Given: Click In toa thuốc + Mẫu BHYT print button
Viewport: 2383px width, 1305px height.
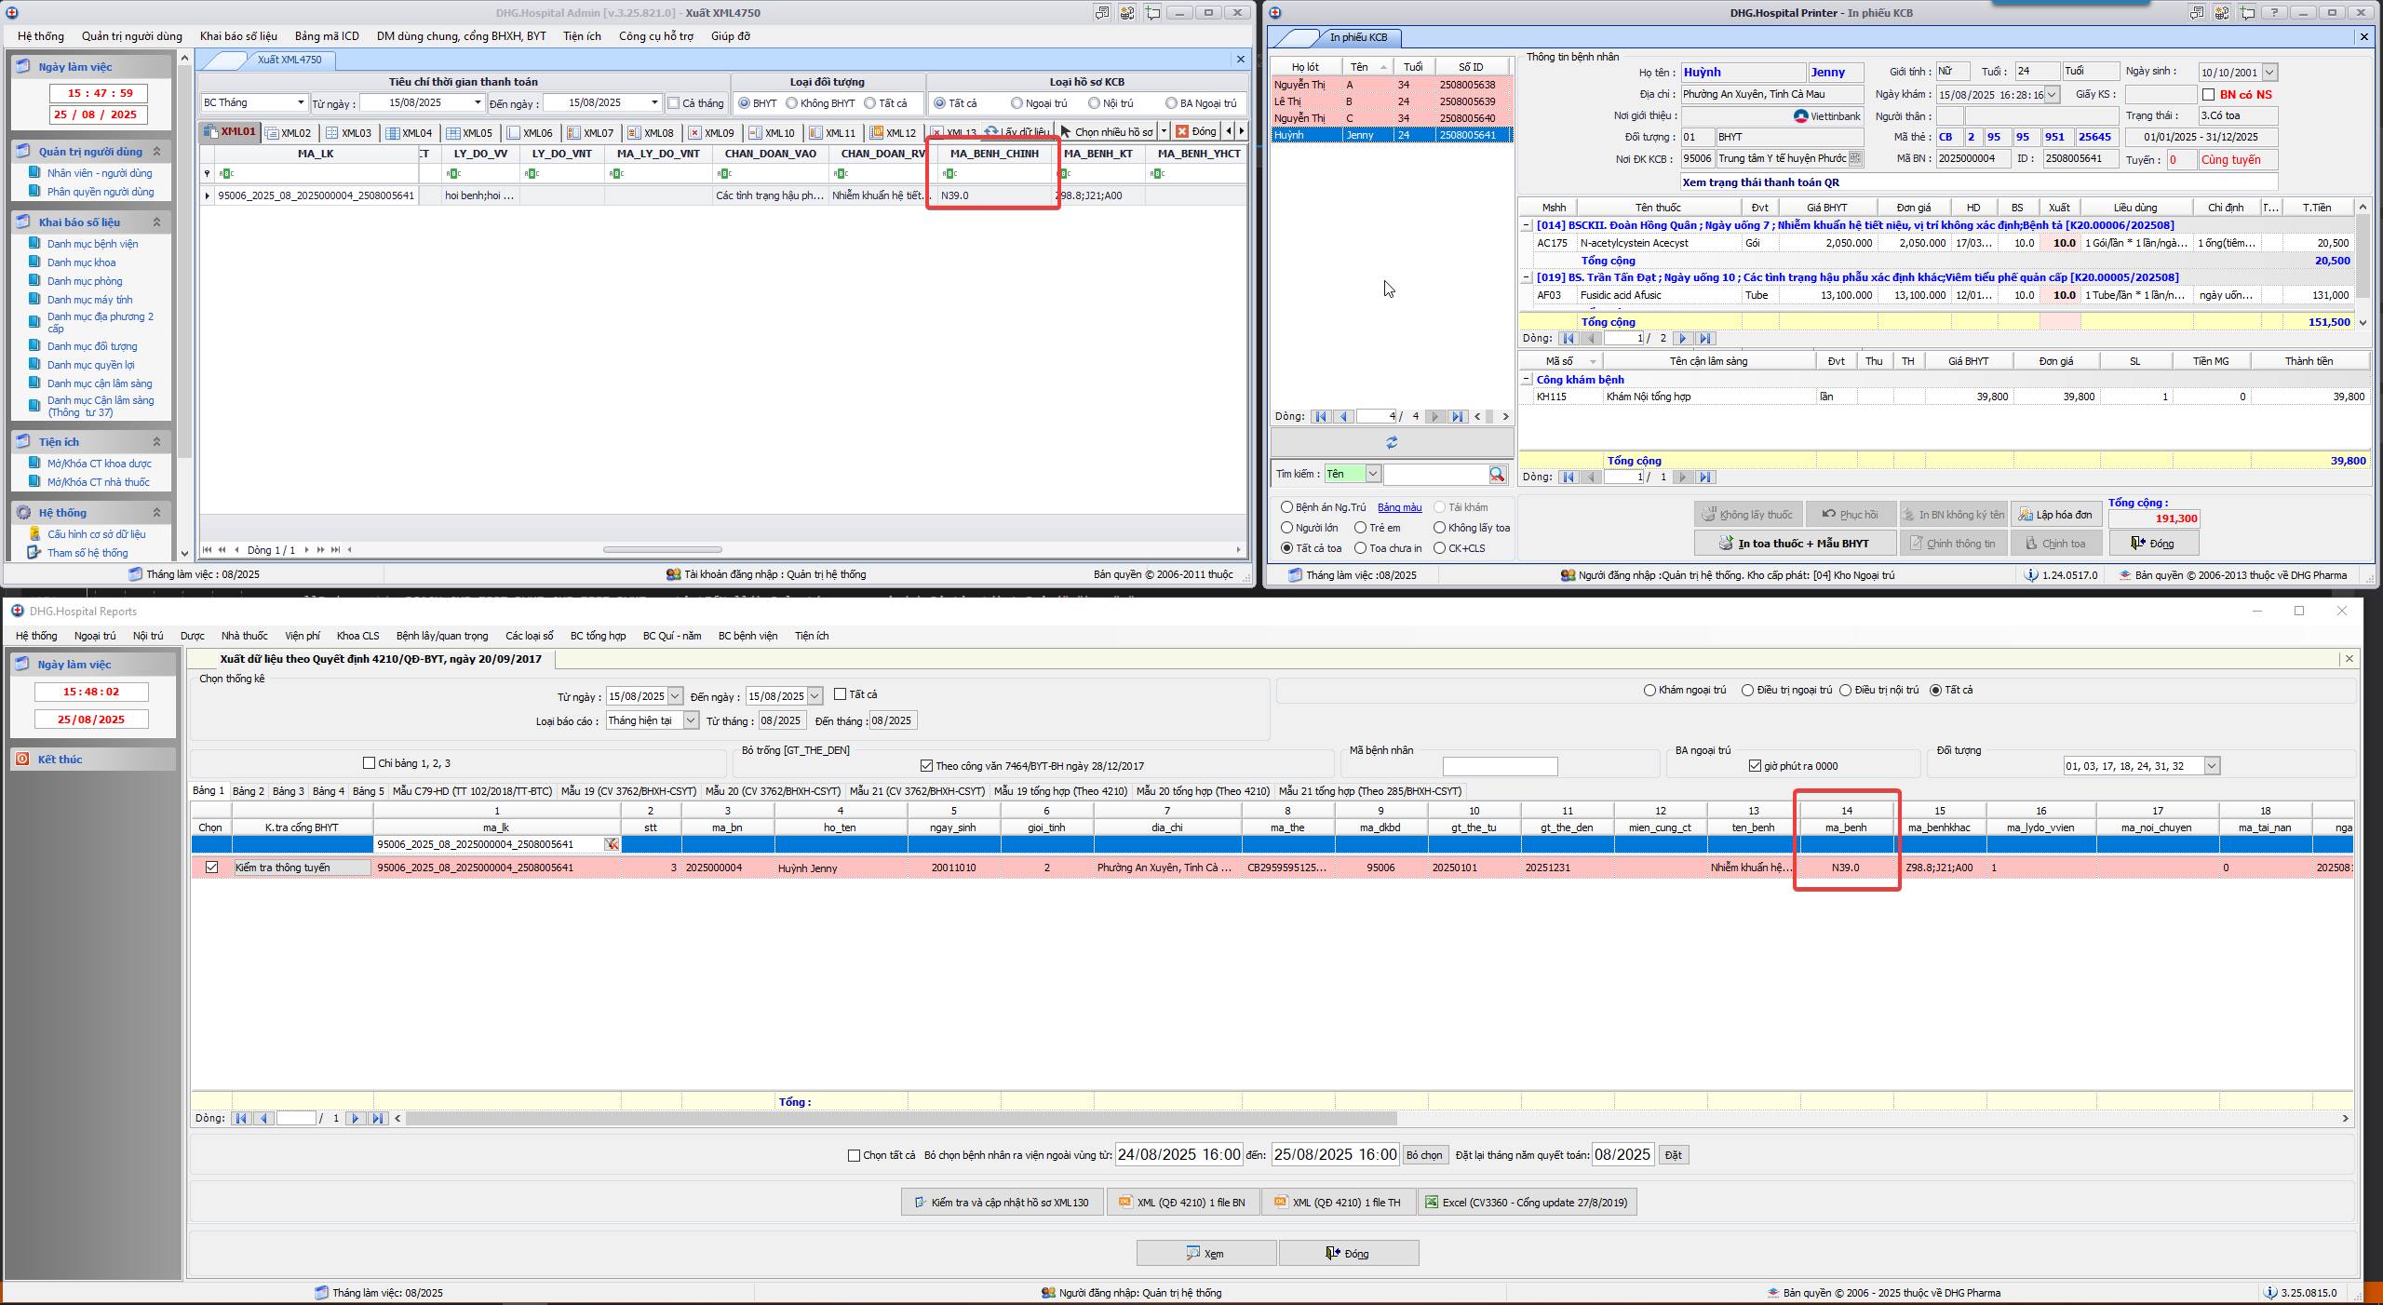Looking at the screenshot, I should coord(1793,544).
